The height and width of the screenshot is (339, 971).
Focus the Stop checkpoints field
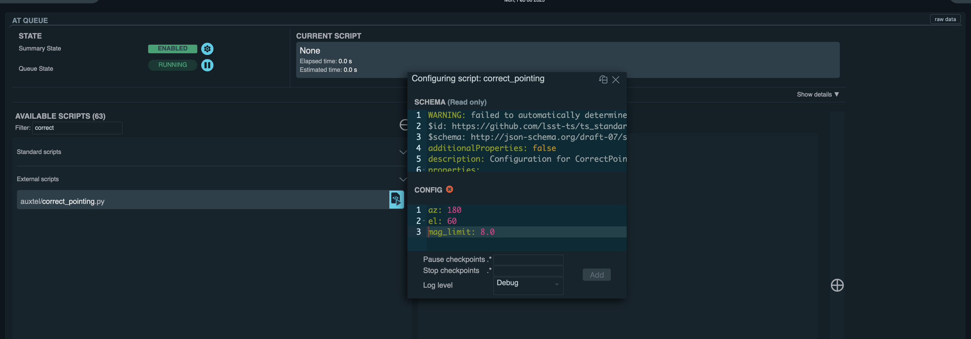tap(528, 271)
